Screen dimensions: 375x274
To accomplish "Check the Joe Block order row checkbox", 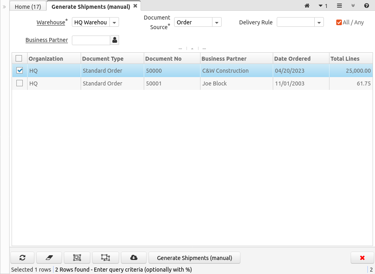I will coord(19,83).
